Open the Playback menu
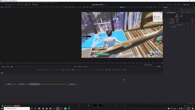This screenshot has height=110, width=195. pyautogui.click(x=33, y=2)
